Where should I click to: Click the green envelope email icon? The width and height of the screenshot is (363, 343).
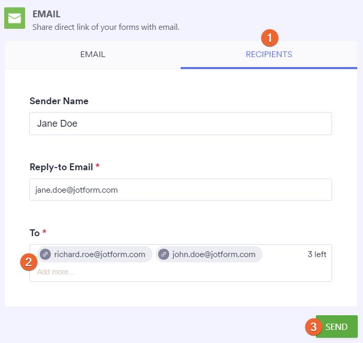[x=15, y=19]
